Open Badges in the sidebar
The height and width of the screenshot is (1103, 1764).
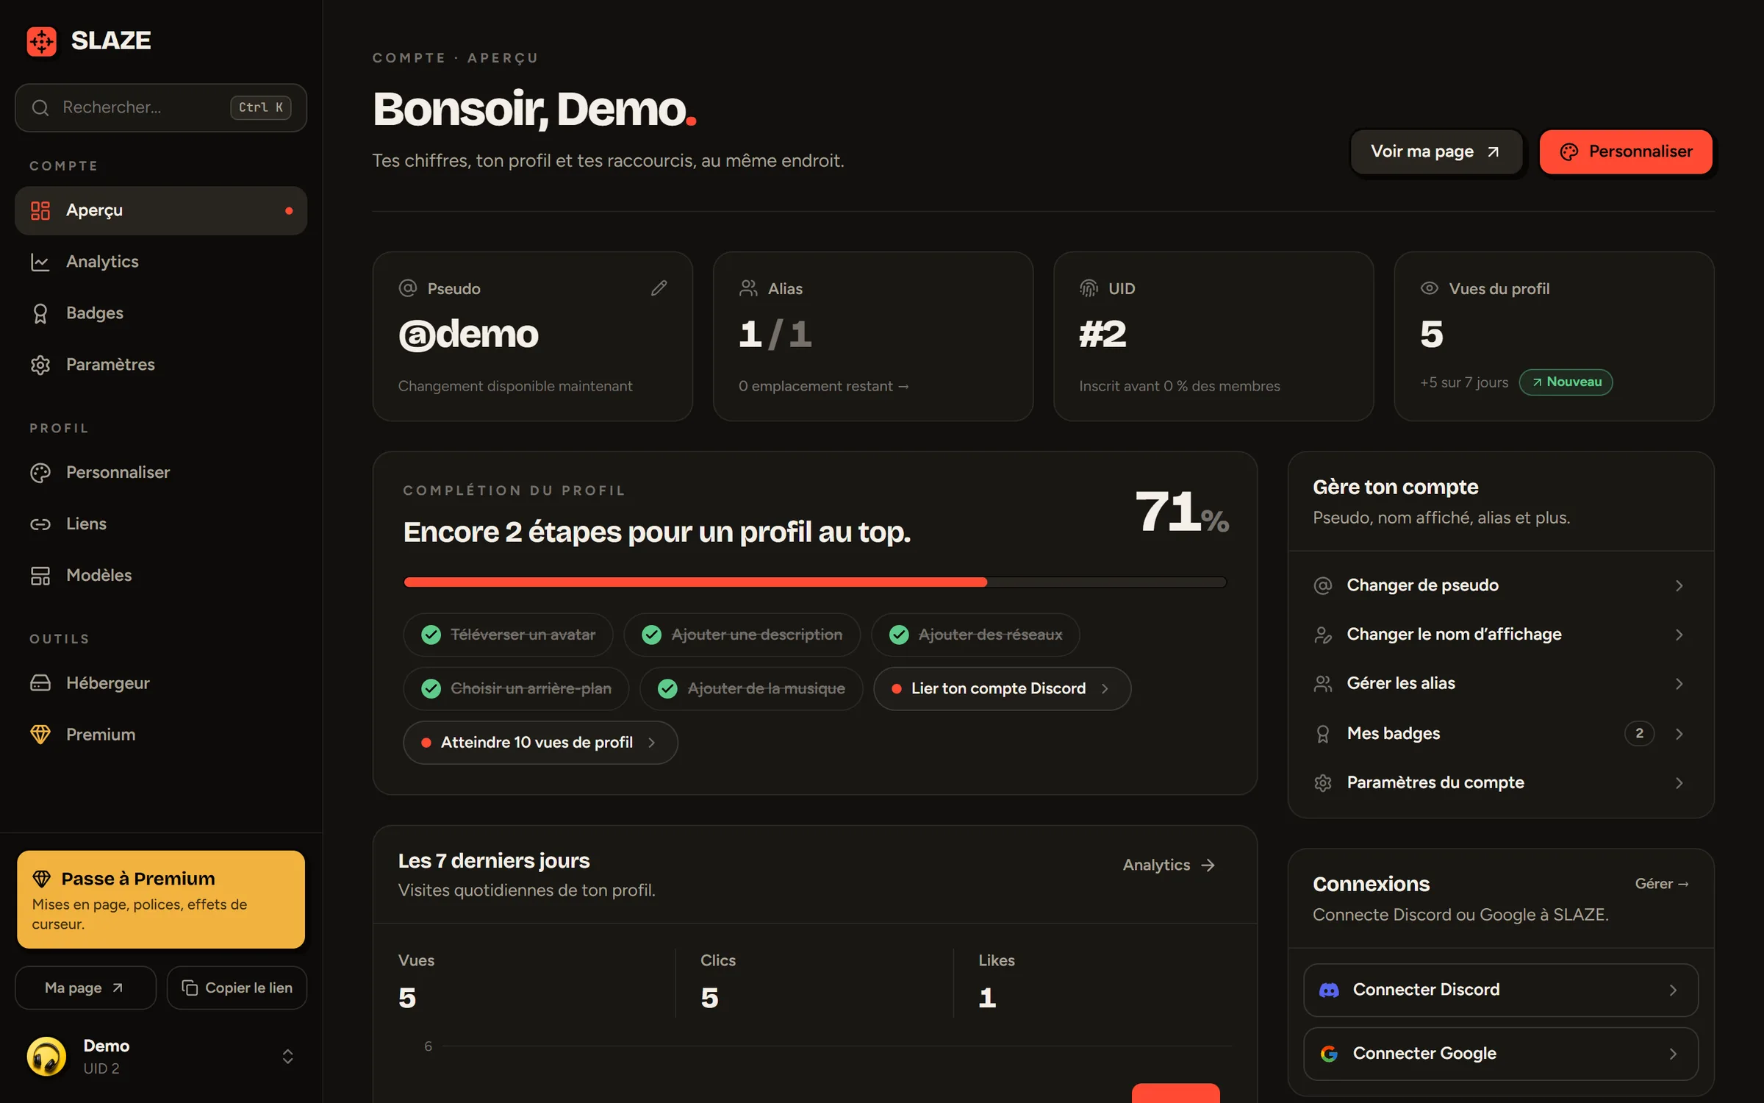coord(161,314)
